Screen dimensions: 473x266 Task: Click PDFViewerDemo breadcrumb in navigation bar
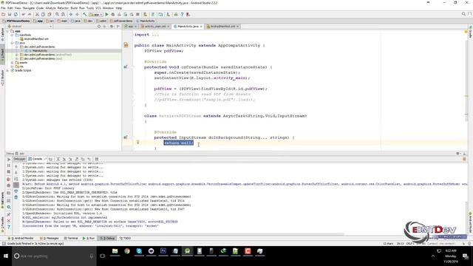point(16,21)
